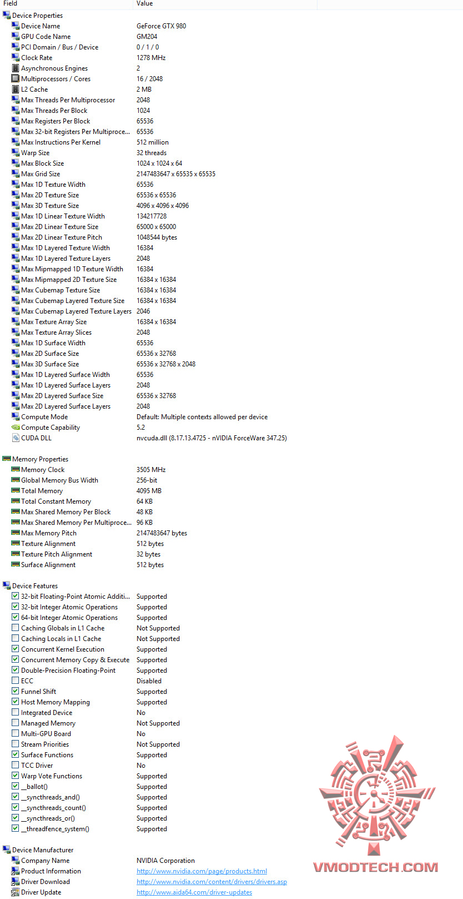Image resolution: width=463 pixels, height=899 pixels.
Task: Toggle the __threadfence_system() checkbox
Action: tap(16, 828)
